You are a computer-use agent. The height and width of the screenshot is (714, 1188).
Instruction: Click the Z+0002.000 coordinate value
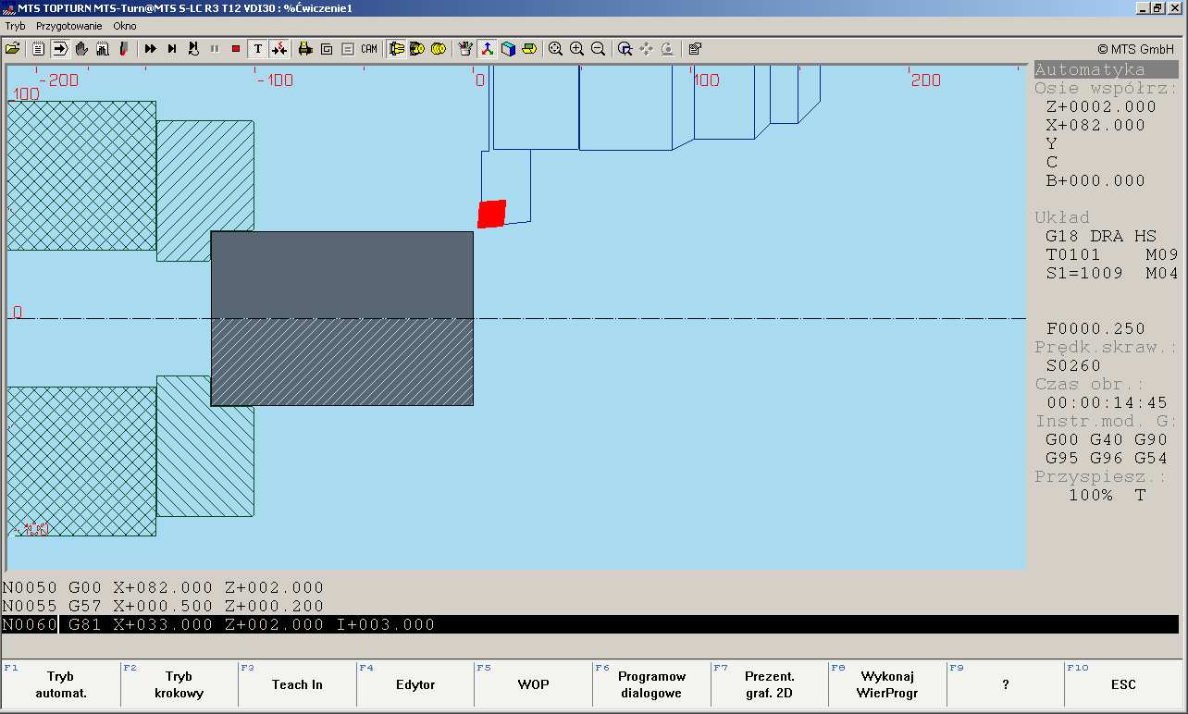(1101, 106)
